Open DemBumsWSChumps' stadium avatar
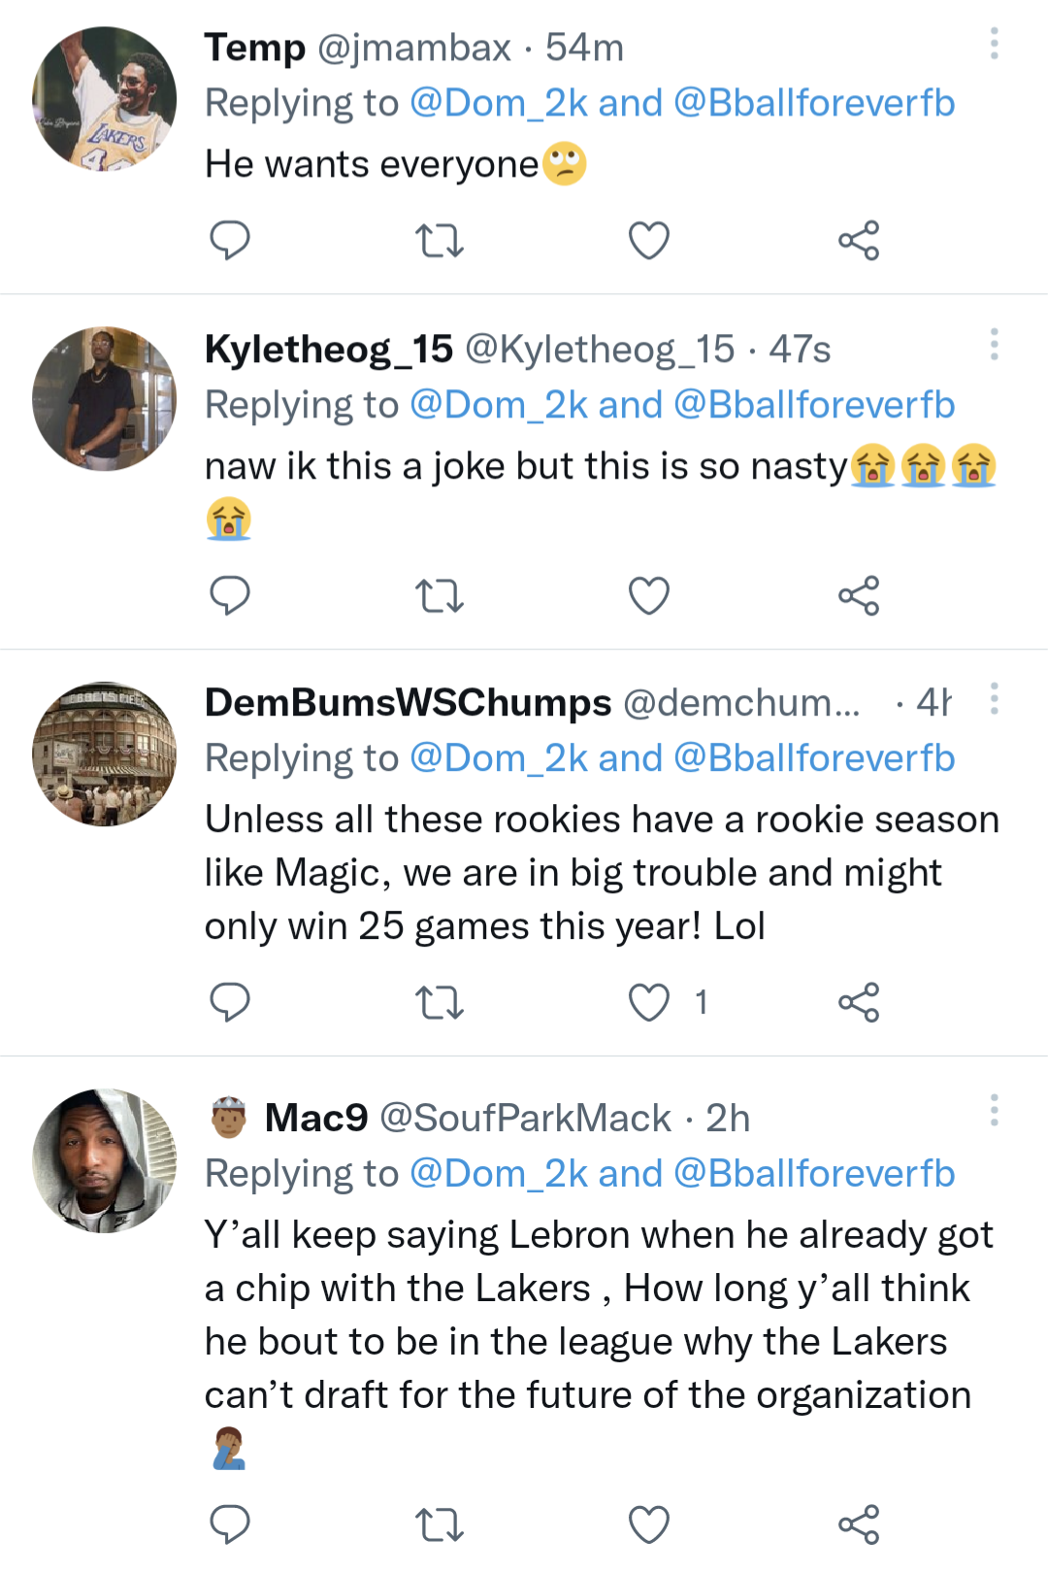Image resolution: width=1048 pixels, height=1574 pixels. [105, 754]
